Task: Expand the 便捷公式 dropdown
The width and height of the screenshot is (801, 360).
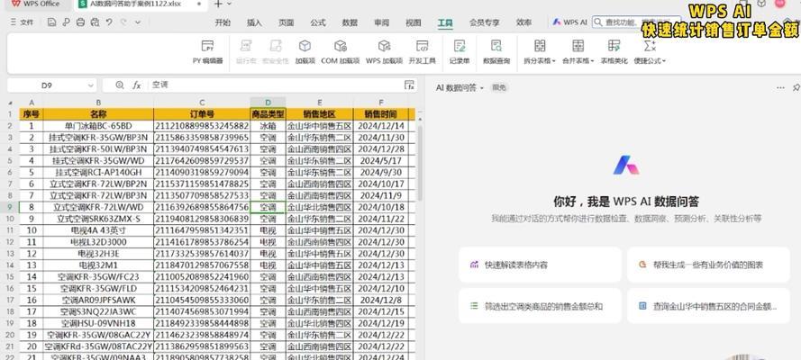Action: (663, 61)
